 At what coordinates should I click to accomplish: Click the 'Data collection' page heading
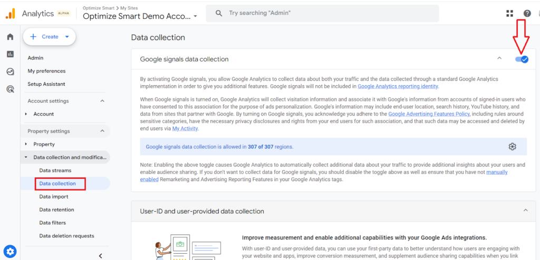tap(158, 37)
